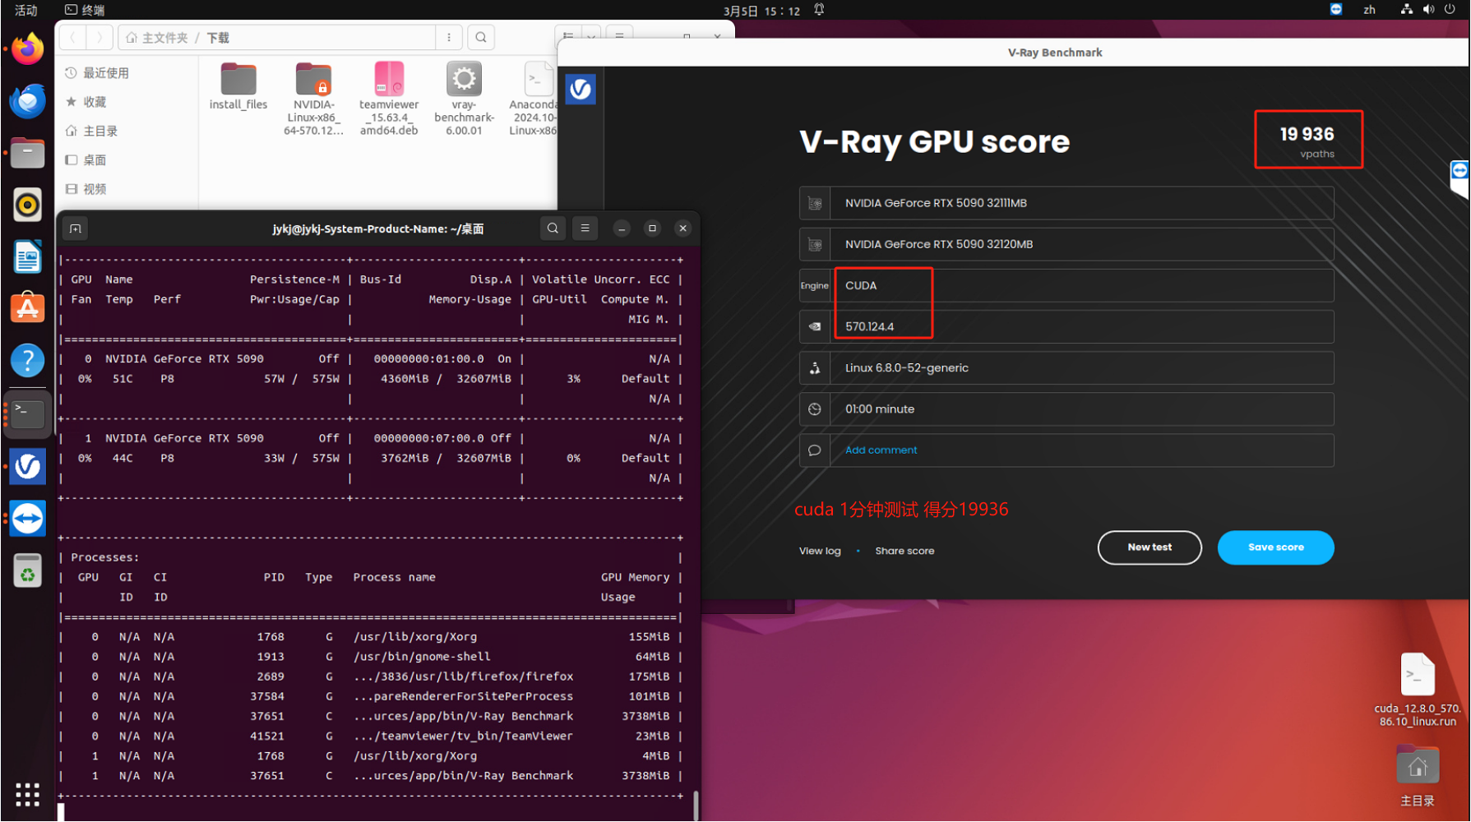Toggle file manager view mode button

(x=568, y=36)
